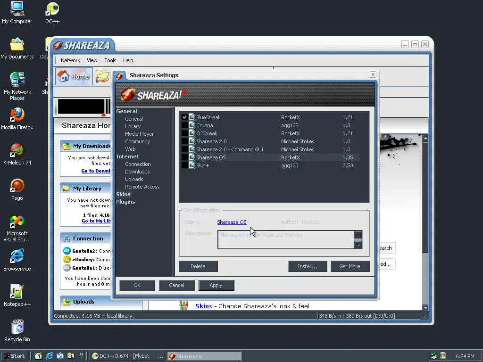
Task: Delete the selected skin
Action: click(x=198, y=266)
